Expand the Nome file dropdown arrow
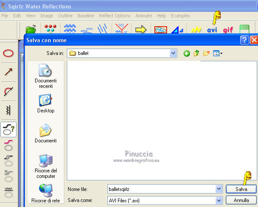Image resolution: width=258 pixels, height=207 pixels. pos(219,189)
